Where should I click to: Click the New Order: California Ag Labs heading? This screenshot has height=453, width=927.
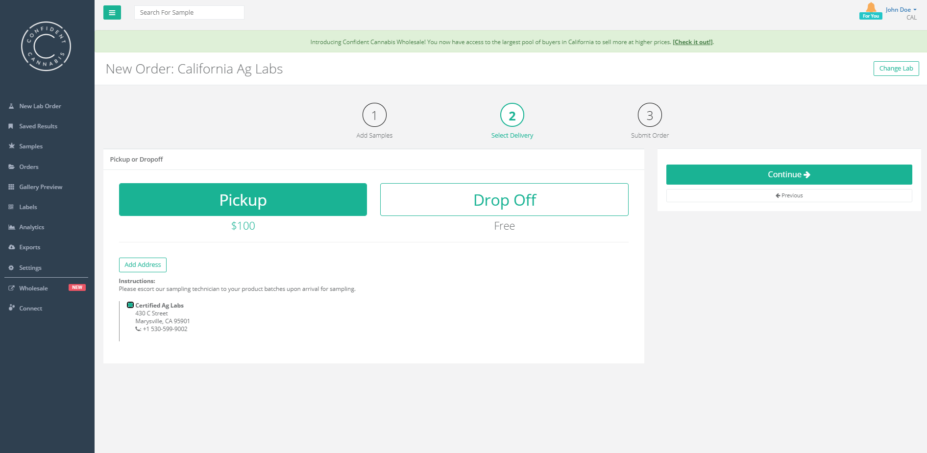coord(194,69)
